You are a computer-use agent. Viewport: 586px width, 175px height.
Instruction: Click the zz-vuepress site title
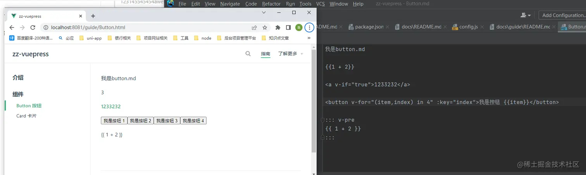[x=31, y=54]
